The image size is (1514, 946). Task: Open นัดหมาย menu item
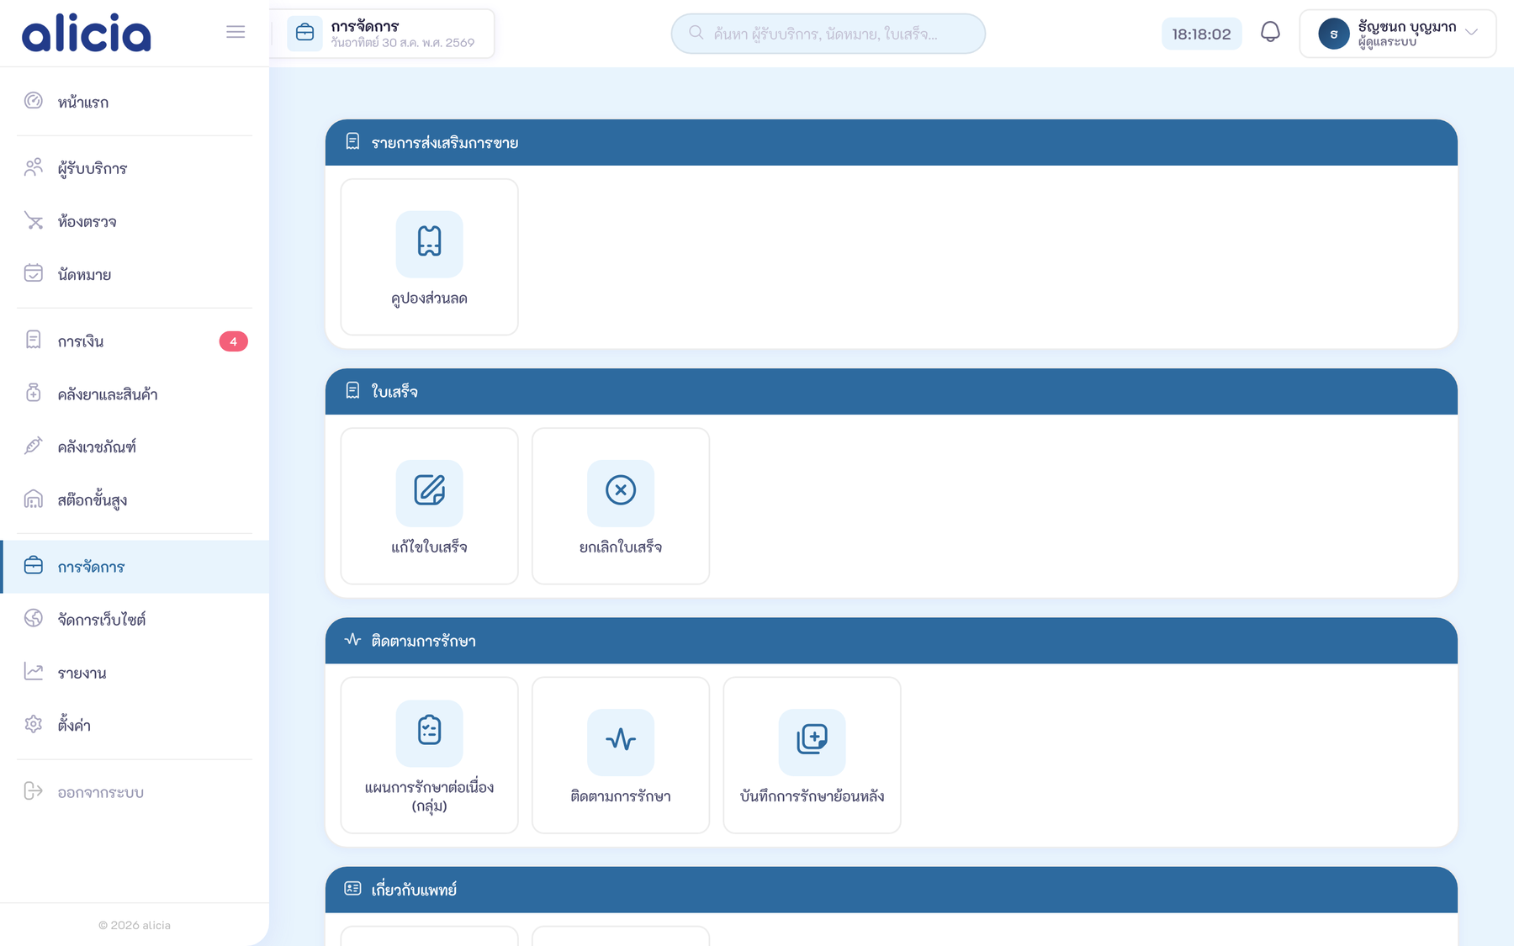[135, 274]
